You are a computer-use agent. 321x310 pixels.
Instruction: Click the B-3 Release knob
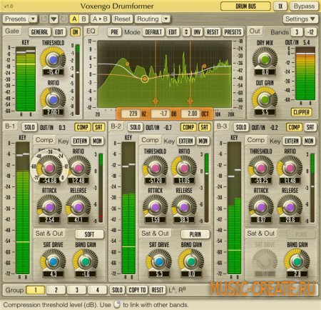pyautogui.click(x=290, y=207)
